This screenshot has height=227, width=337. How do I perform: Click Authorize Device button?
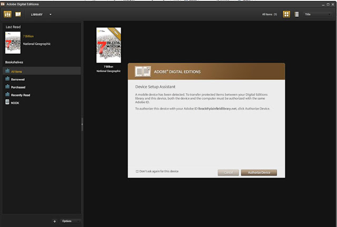259,173
